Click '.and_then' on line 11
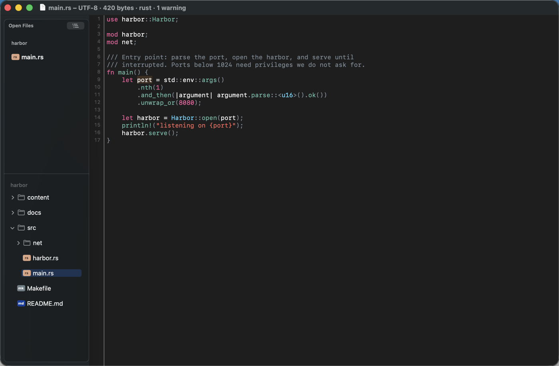 154,95
